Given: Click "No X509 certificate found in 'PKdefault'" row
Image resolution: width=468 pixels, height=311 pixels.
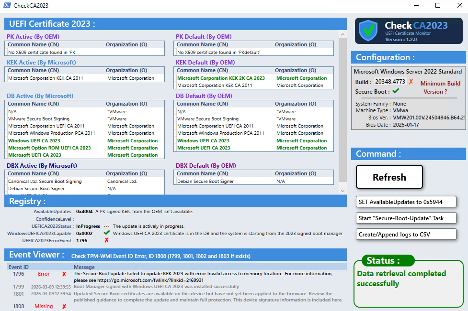Looking at the screenshot, I should point(253,53).
